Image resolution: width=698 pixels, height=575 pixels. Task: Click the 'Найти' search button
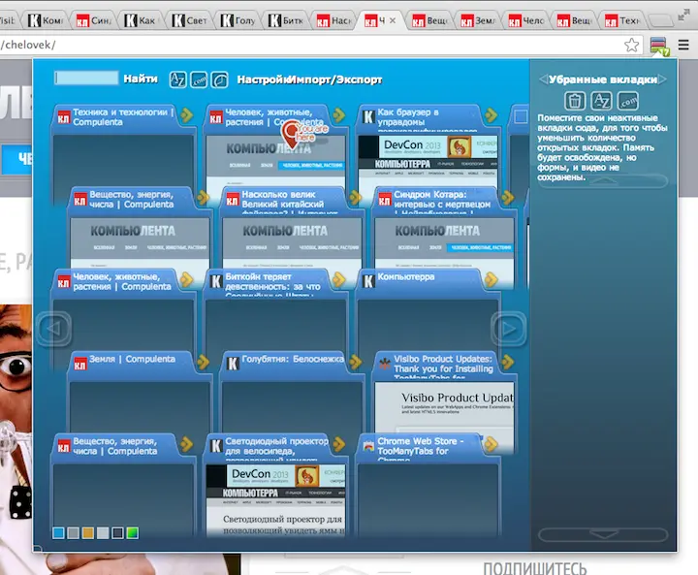141,79
